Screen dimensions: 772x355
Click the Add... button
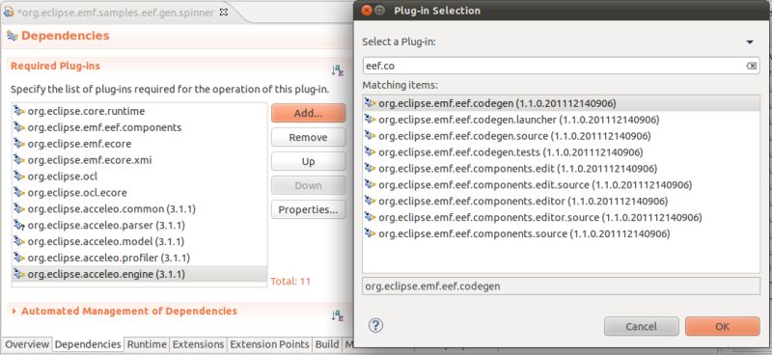pos(308,113)
